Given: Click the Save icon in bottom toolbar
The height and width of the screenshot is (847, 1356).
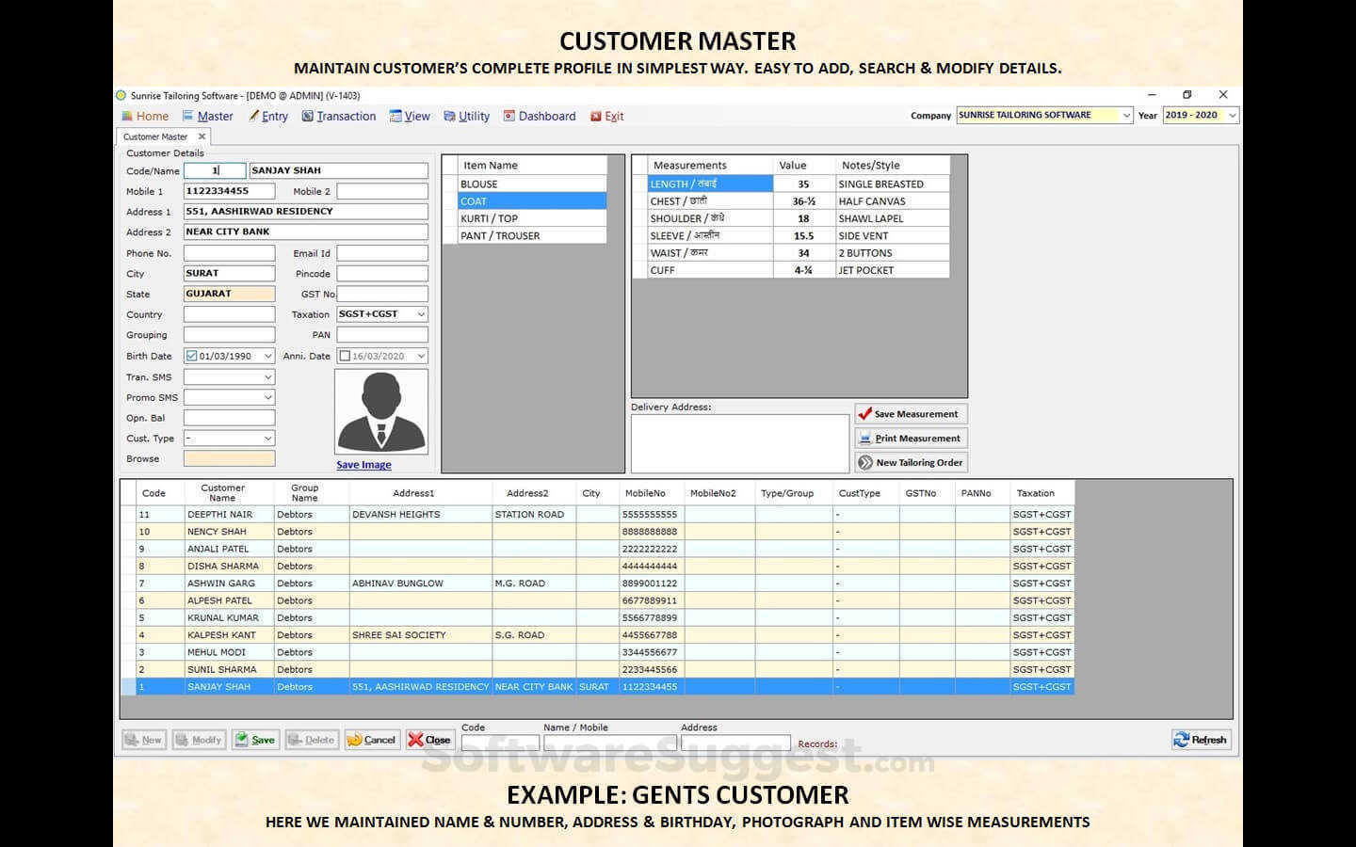Looking at the screenshot, I should click(242, 740).
